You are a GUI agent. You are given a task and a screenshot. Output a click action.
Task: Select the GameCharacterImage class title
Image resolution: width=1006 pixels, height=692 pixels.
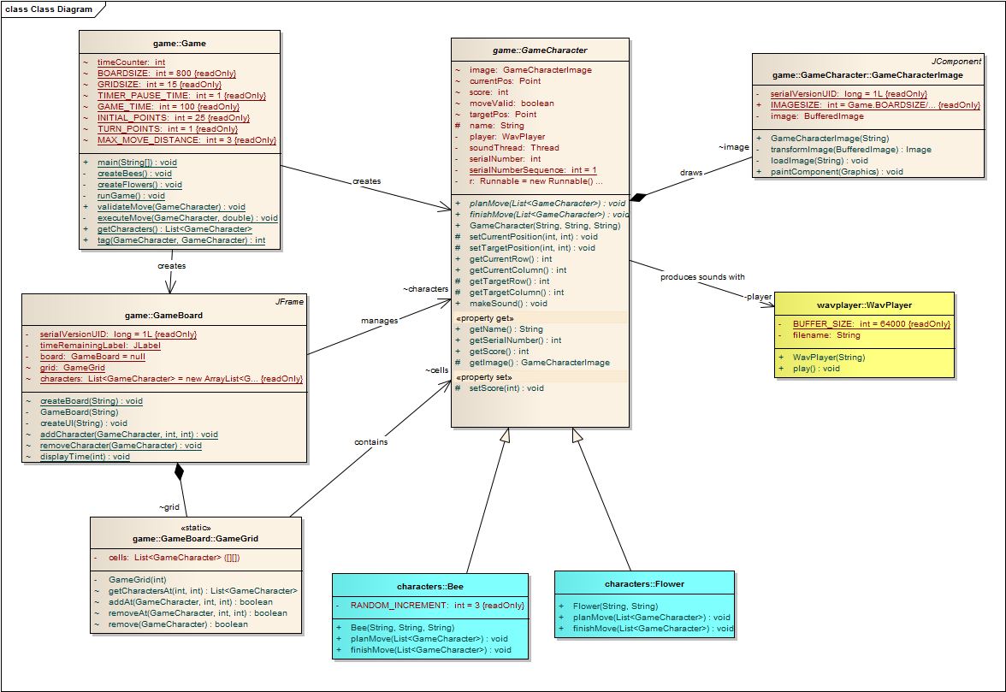(867, 75)
